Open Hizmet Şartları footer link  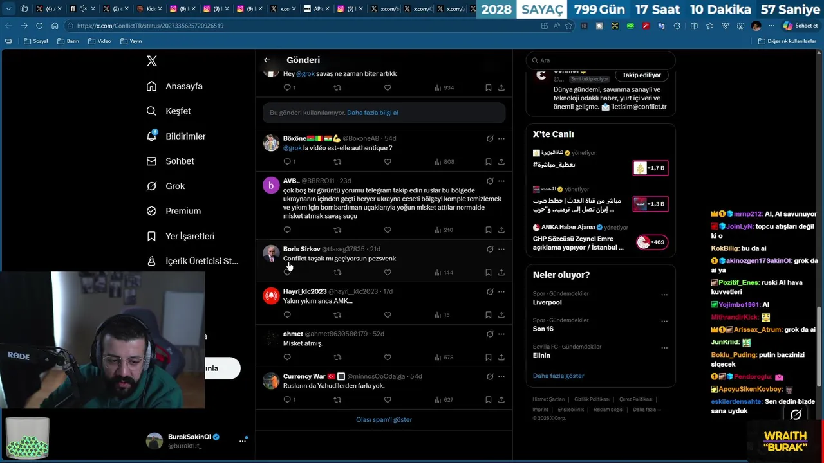[548, 399]
